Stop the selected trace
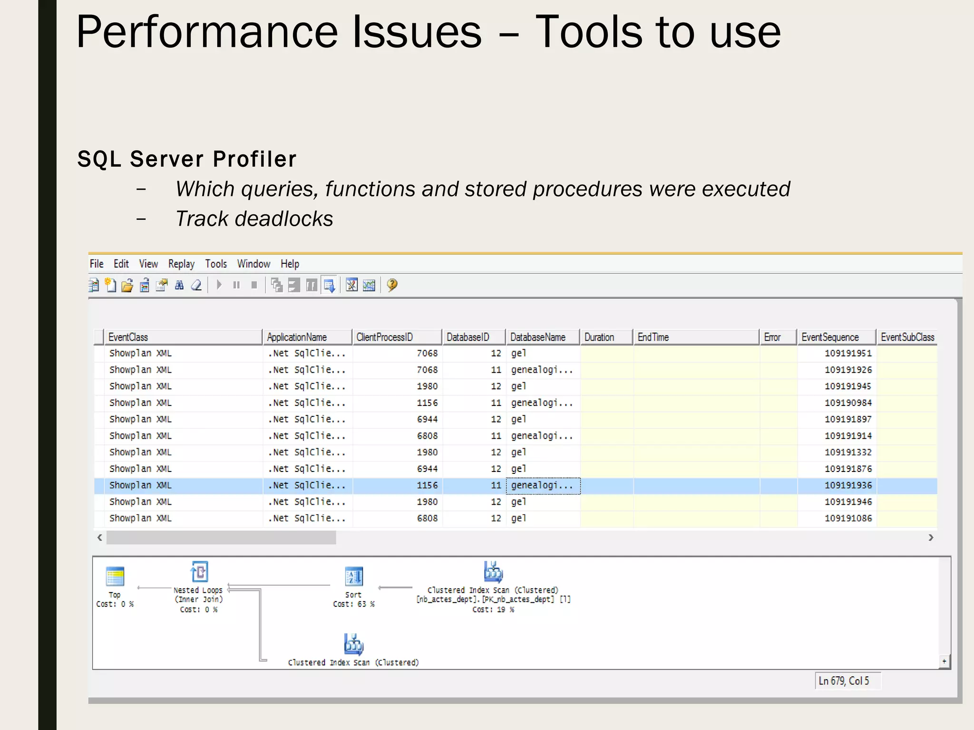This screenshot has width=974, height=730. pyautogui.click(x=254, y=285)
